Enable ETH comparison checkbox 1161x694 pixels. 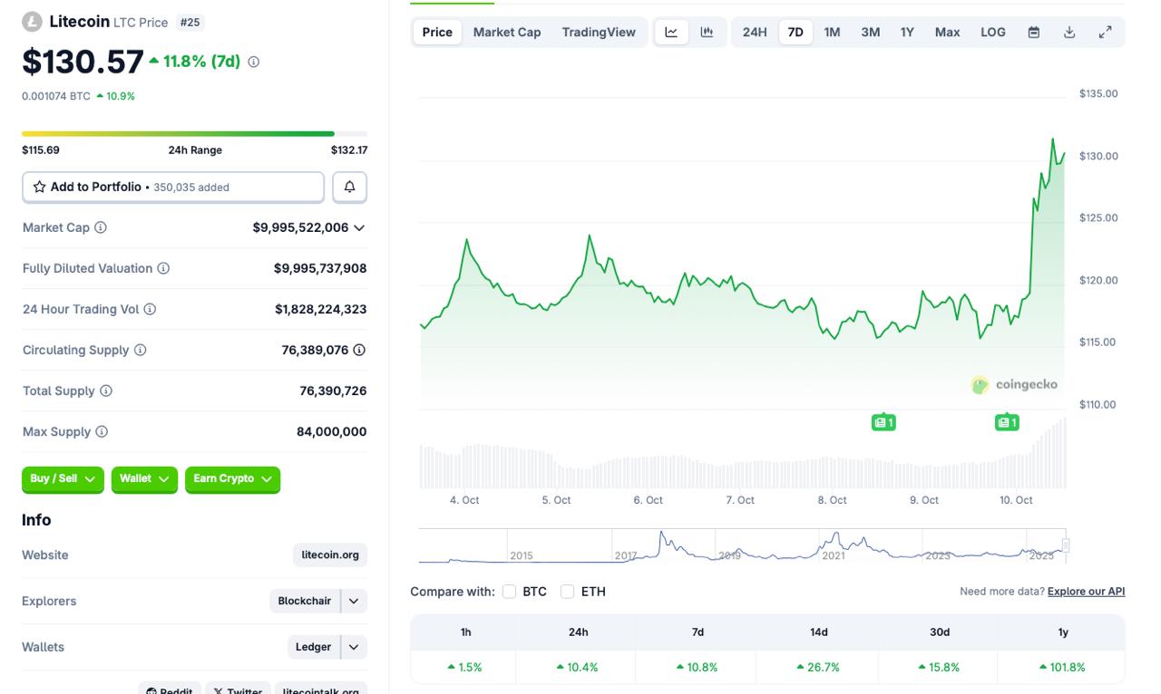tap(568, 592)
